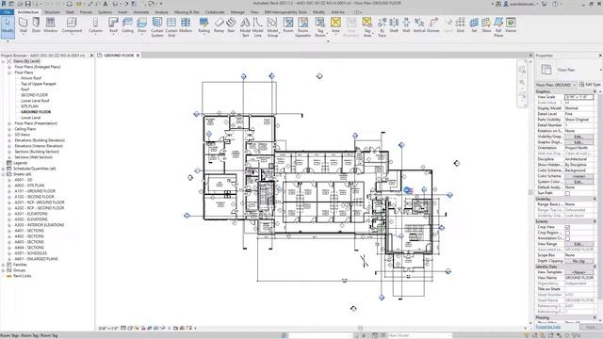The width and height of the screenshot is (603, 339).
Task: Toggle the Crop View checkbox
Action: (567, 227)
